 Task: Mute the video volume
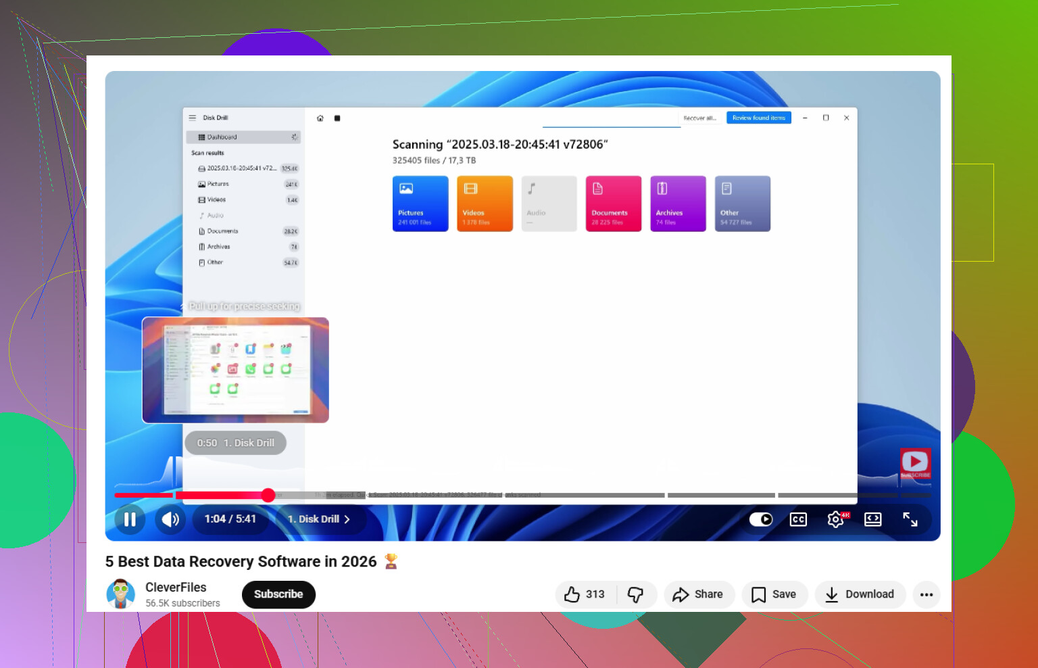coord(170,519)
